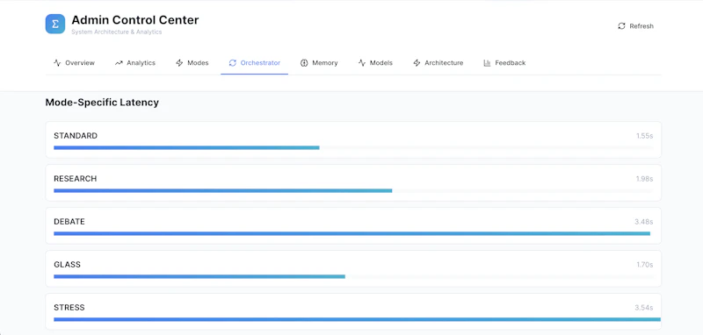Click the GLASS latency progress bar
This screenshot has width=703, height=335.
tap(353, 276)
